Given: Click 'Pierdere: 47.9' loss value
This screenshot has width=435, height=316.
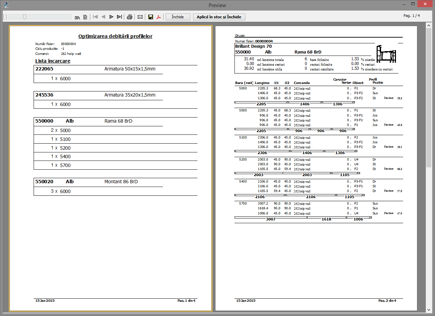Looking at the screenshot, I should (x=393, y=213).
